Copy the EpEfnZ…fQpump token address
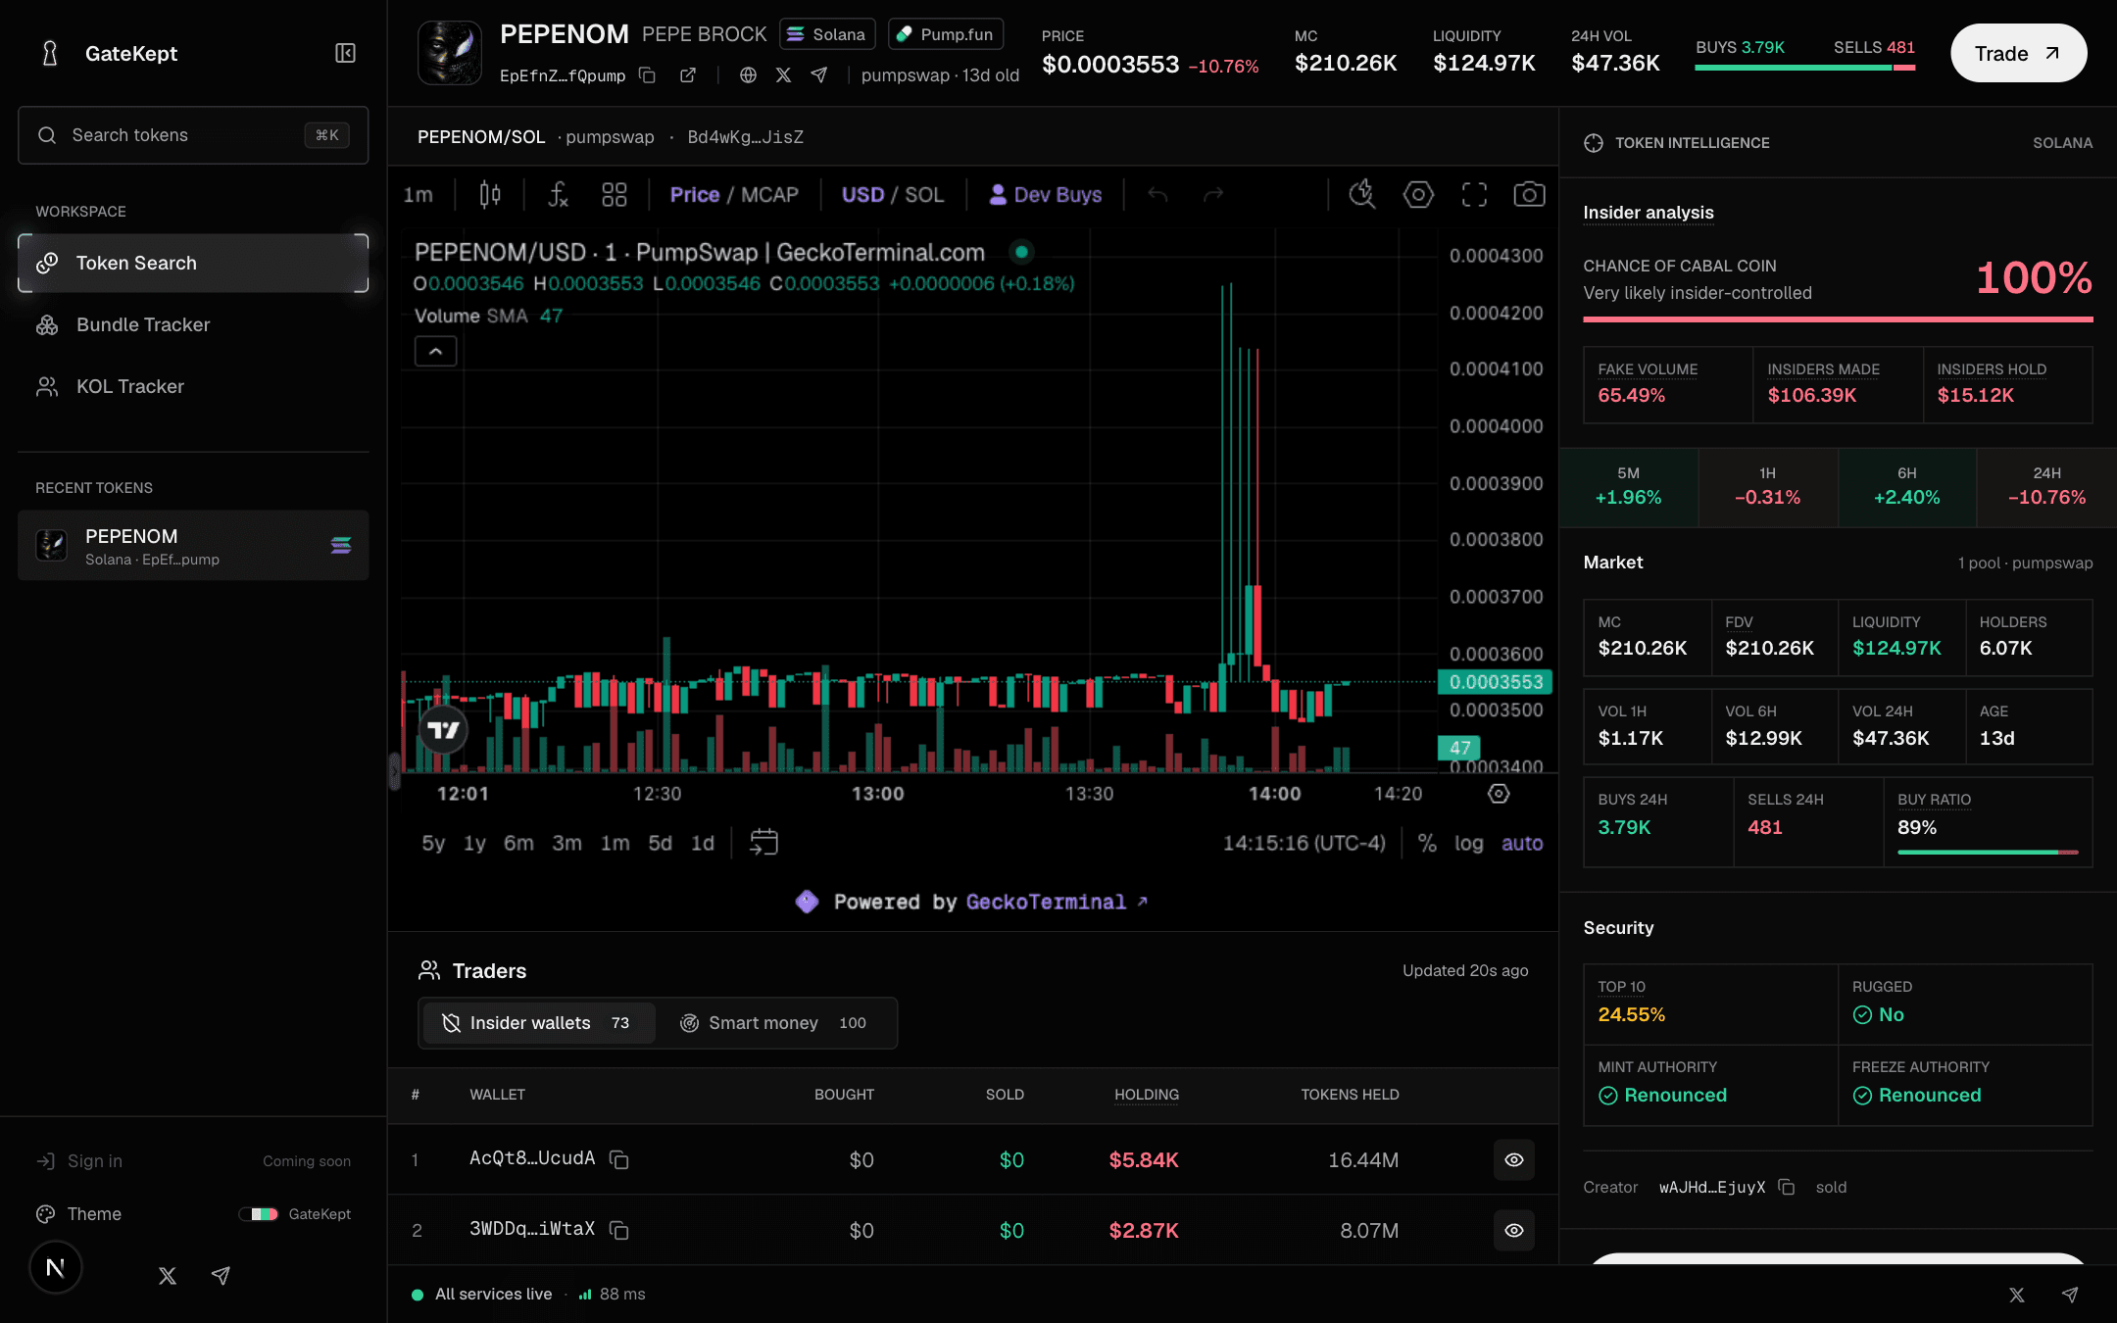This screenshot has width=2117, height=1323. click(x=647, y=75)
